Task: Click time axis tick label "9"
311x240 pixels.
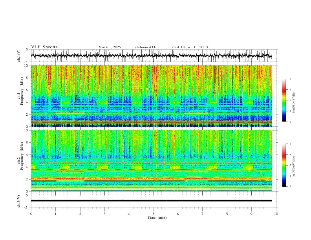Action: coord(251,214)
